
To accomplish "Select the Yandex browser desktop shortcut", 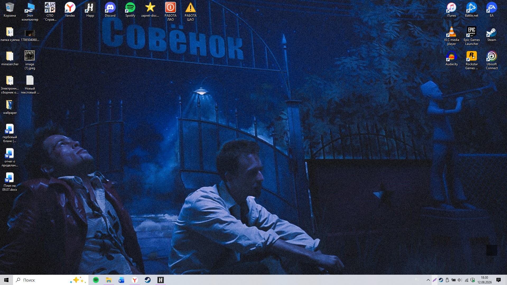I will pos(70,10).
